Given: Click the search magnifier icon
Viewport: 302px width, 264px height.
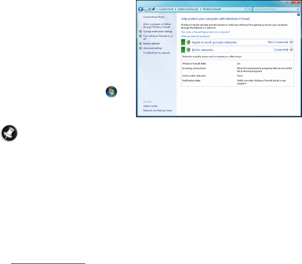Looking at the screenshot, I should click(x=298, y=9).
